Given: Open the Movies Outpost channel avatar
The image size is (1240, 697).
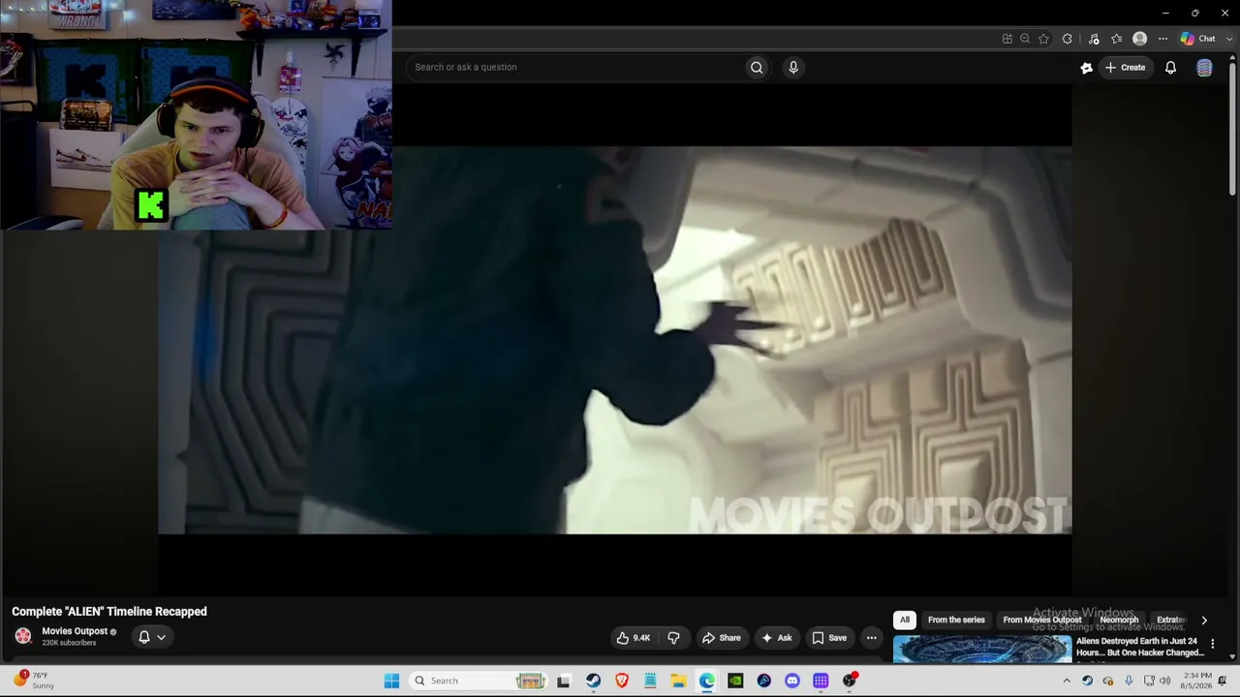Looking at the screenshot, I should pos(23,636).
